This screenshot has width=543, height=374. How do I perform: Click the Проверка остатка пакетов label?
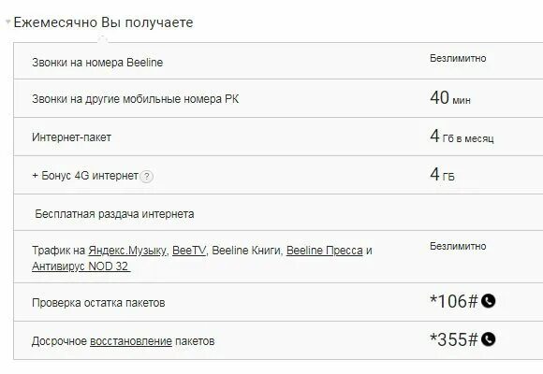point(98,303)
